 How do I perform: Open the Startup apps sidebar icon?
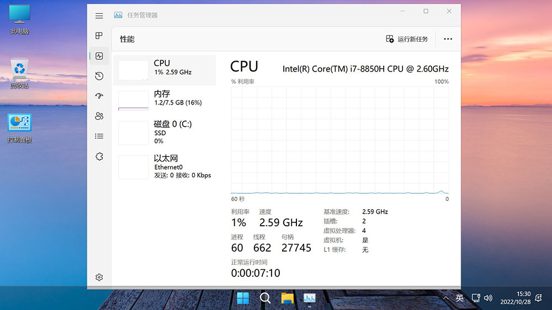pos(99,96)
